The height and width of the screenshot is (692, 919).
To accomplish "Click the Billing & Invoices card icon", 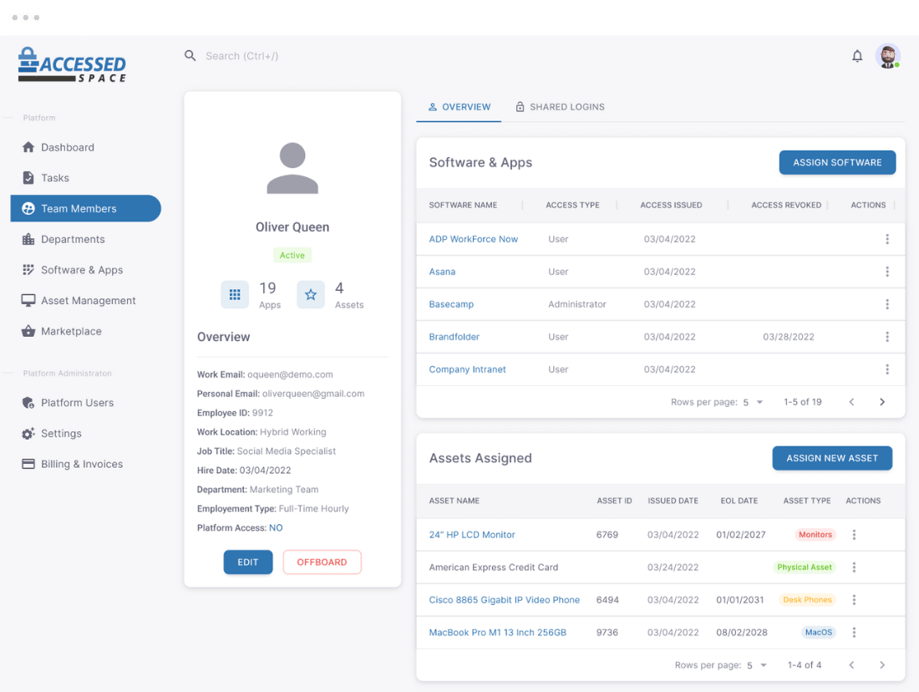I will [x=28, y=464].
